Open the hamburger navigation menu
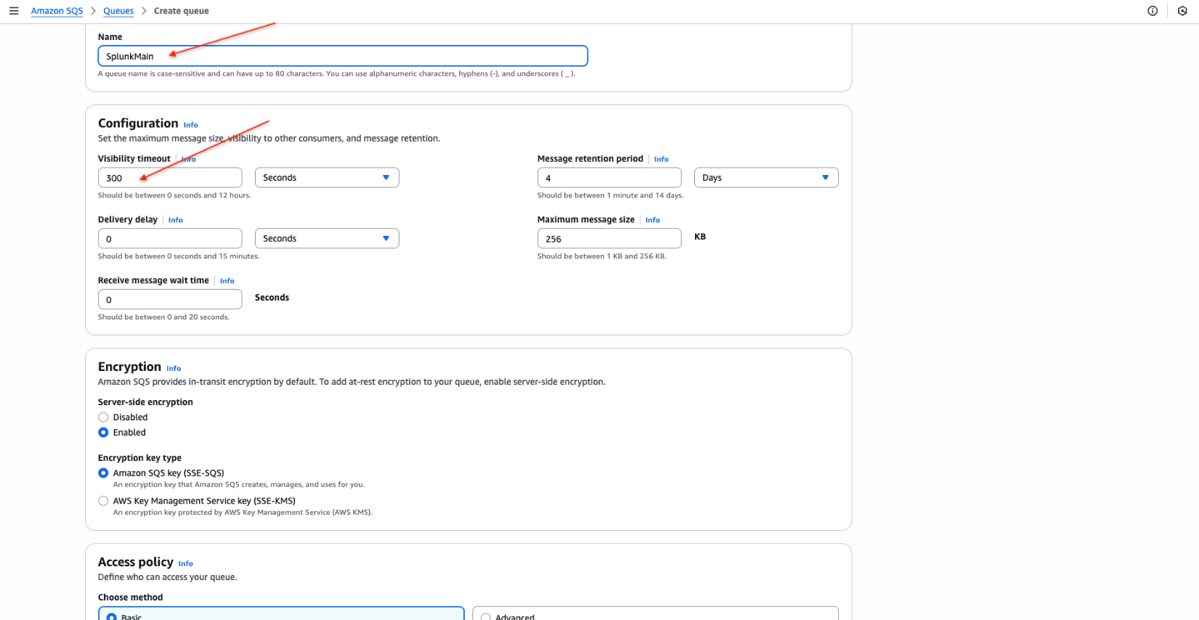The width and height of the screenshot is (1199, 620). (x=14, y=11)
